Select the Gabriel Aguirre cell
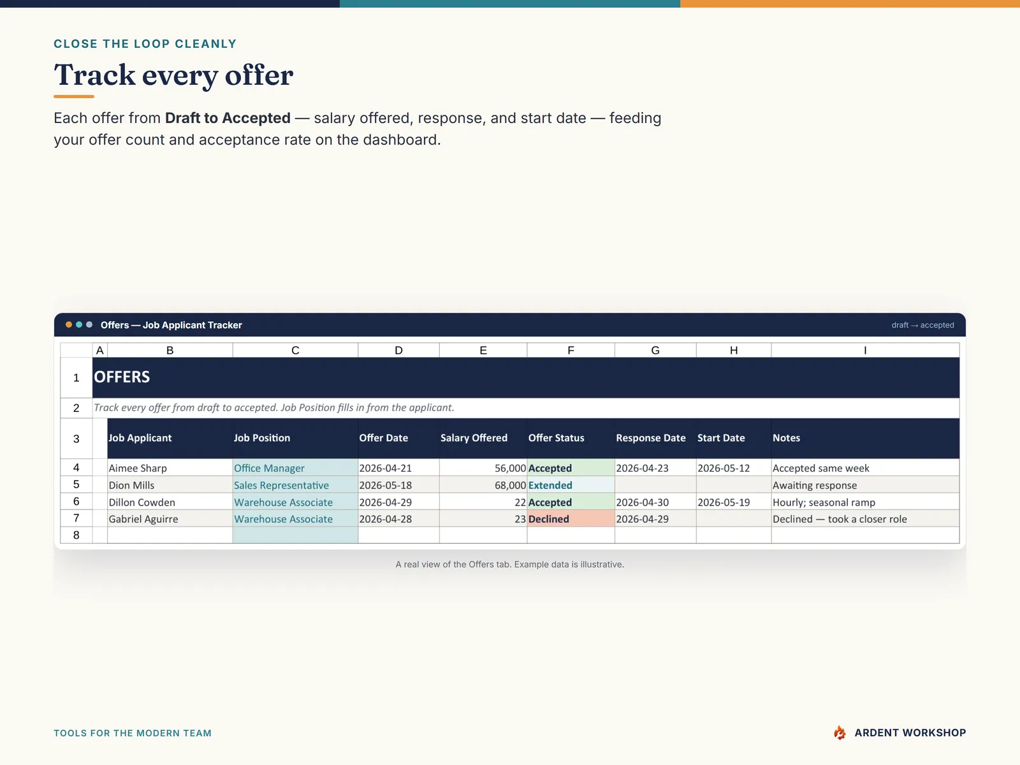1020x765 pixels. [170, 518]
